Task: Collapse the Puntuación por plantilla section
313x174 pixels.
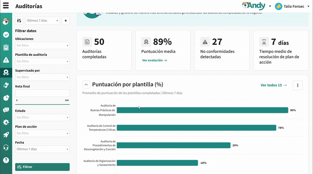Action: [x=86, y=85]
